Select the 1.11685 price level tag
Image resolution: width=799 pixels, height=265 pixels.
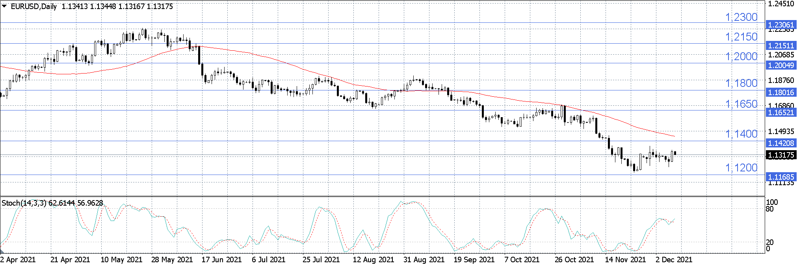coord(780,177)
